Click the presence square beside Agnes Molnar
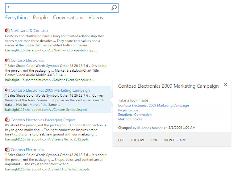238x176 pixels. (139, 128)
